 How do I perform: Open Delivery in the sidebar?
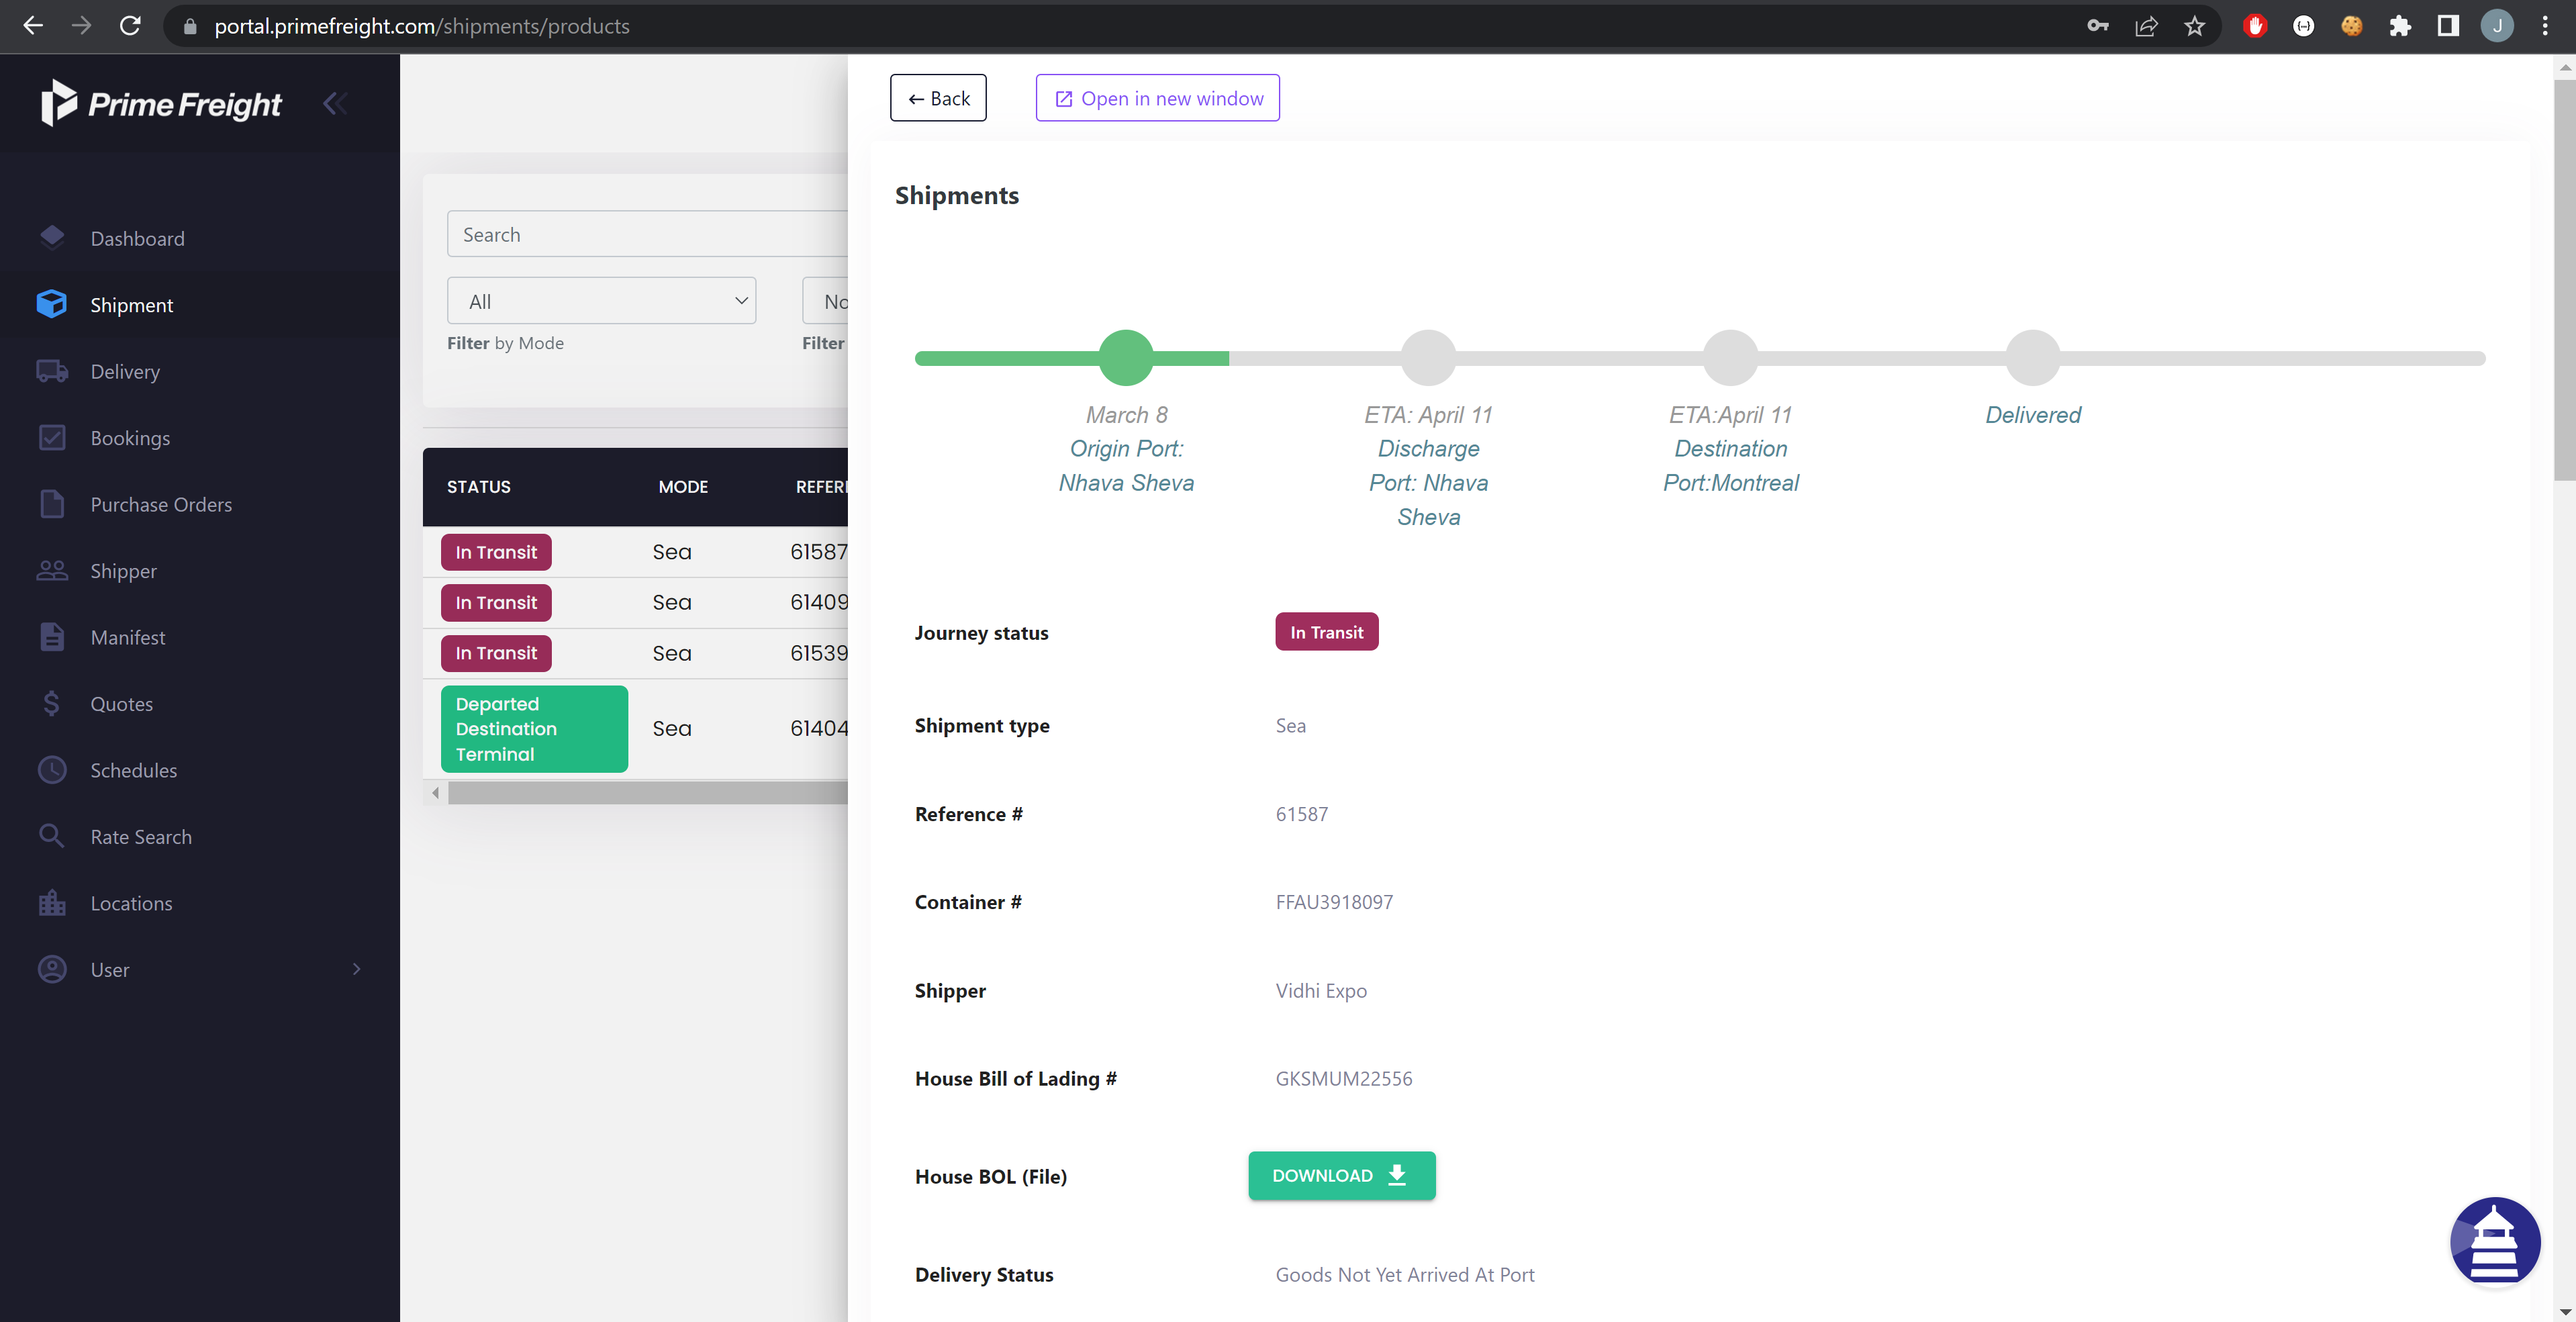click(x=125, y=371)
